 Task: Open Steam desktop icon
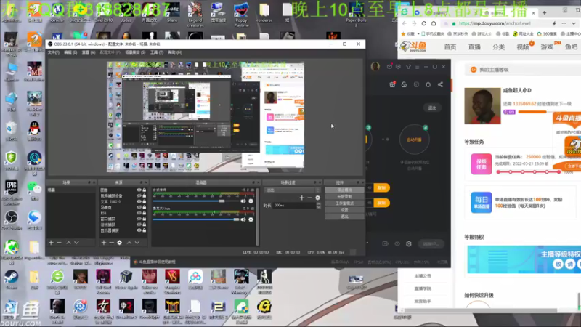pyautogui.click(x=11, y=280)
